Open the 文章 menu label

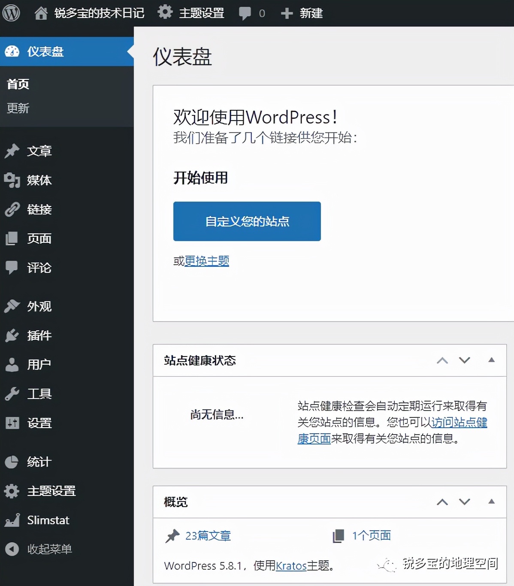pyautogui.click(x=39, y=151)
